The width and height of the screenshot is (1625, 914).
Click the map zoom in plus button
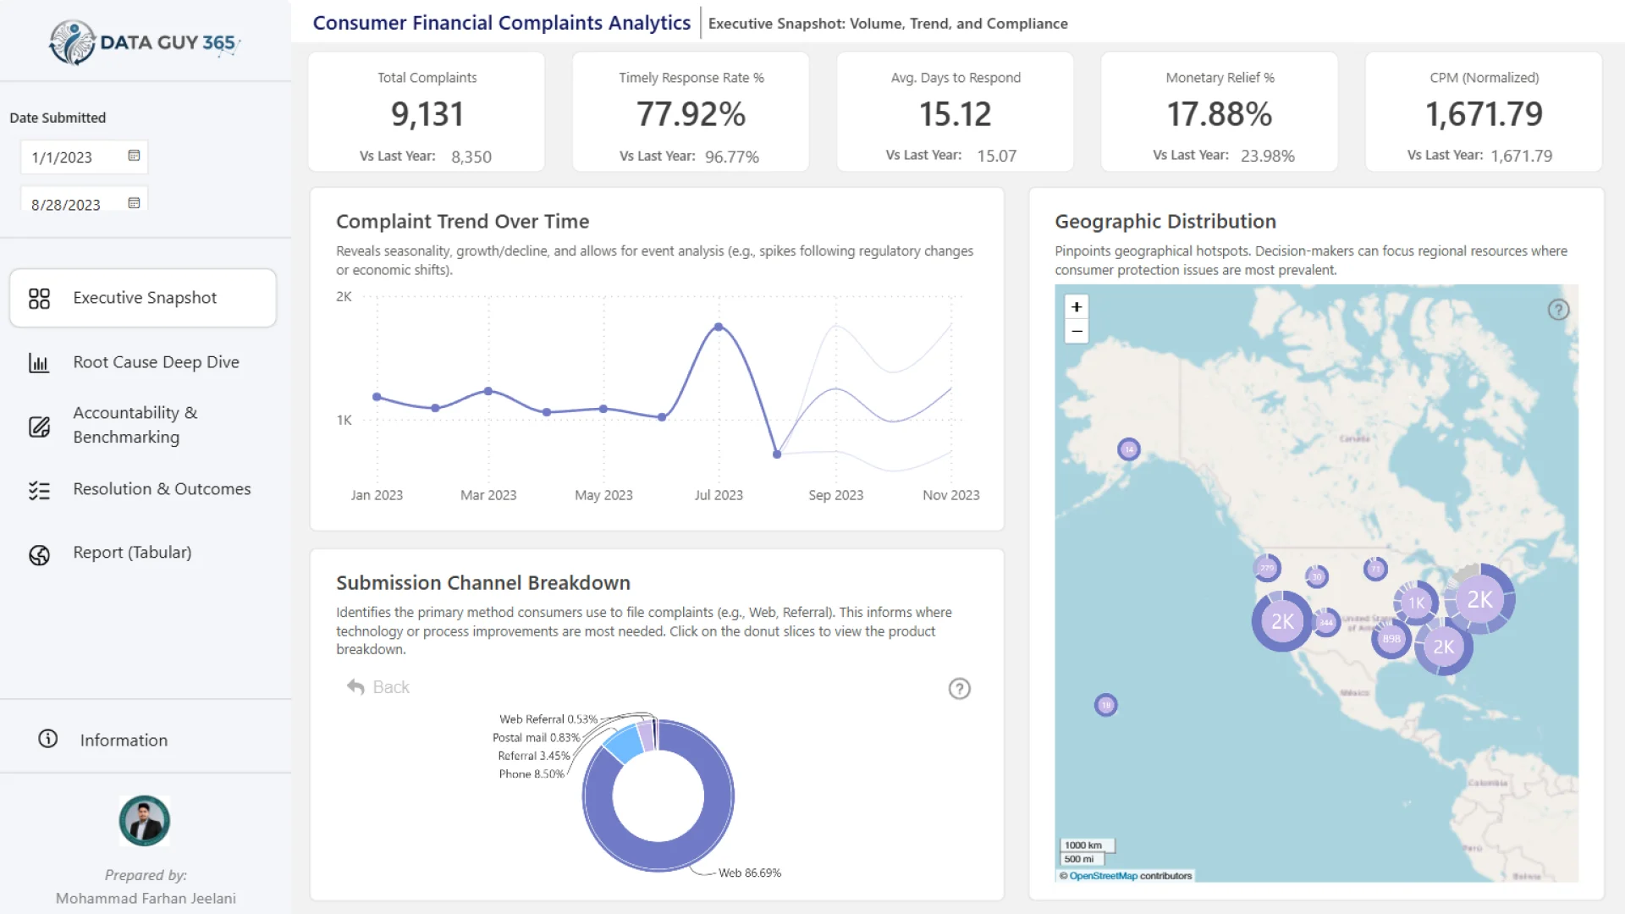(x=1077, y=307)
